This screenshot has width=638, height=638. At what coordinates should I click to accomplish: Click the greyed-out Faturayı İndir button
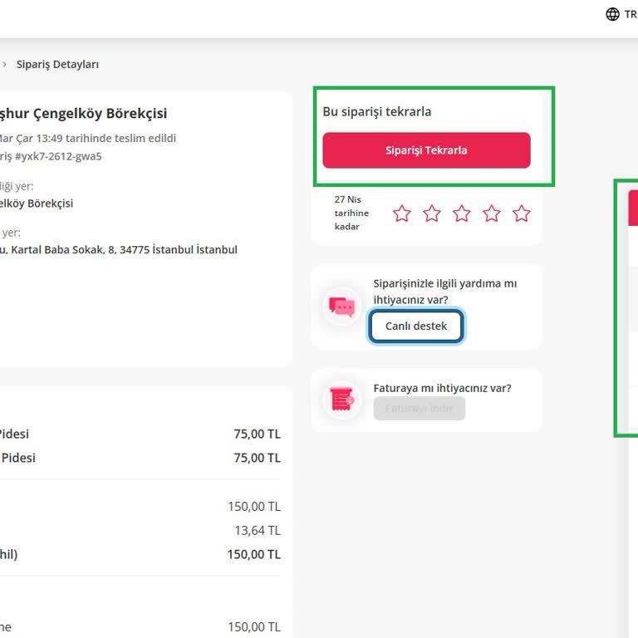(419, 409)
